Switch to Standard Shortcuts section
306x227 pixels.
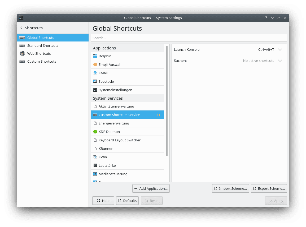[43, 45]
